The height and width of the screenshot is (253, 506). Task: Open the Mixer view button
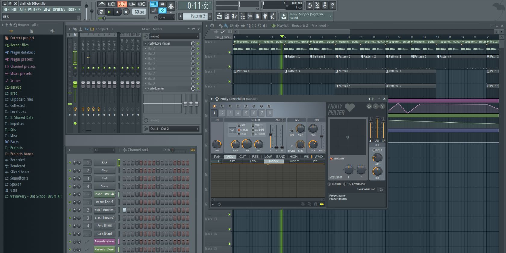point(250,16)
